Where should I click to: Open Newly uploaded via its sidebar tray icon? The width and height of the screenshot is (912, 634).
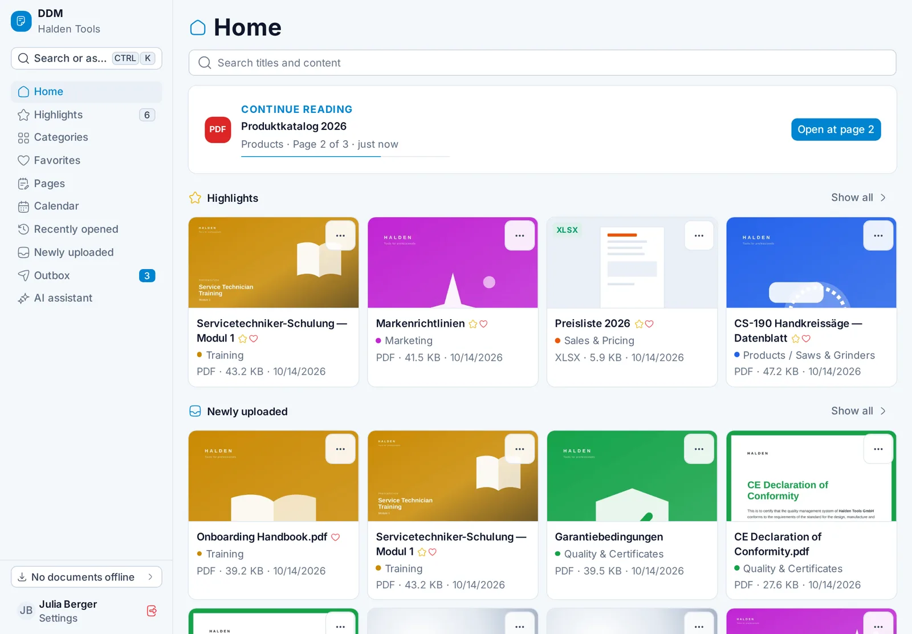[23, 253]
